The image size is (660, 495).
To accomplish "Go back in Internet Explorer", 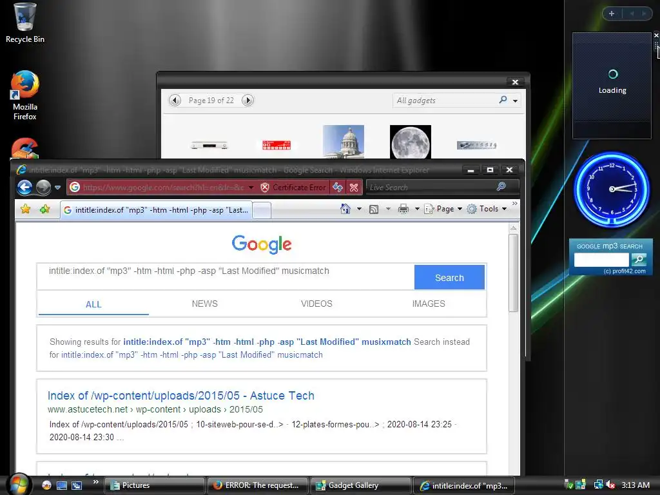I will (25, 188).
